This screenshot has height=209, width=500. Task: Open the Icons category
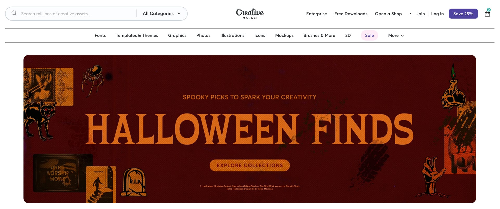(x=260, y=35)
